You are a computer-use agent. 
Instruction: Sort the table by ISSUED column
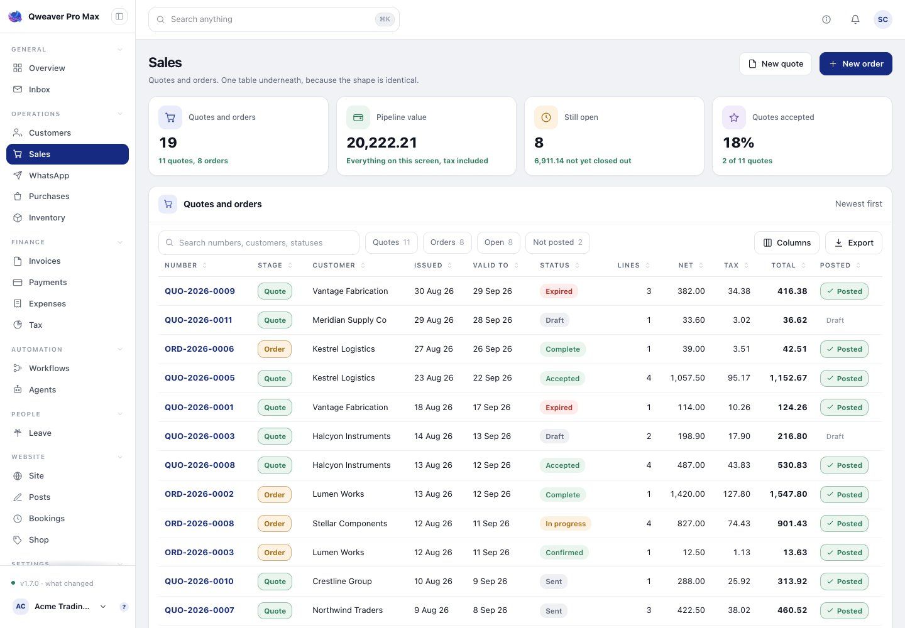tap(433, 265)
